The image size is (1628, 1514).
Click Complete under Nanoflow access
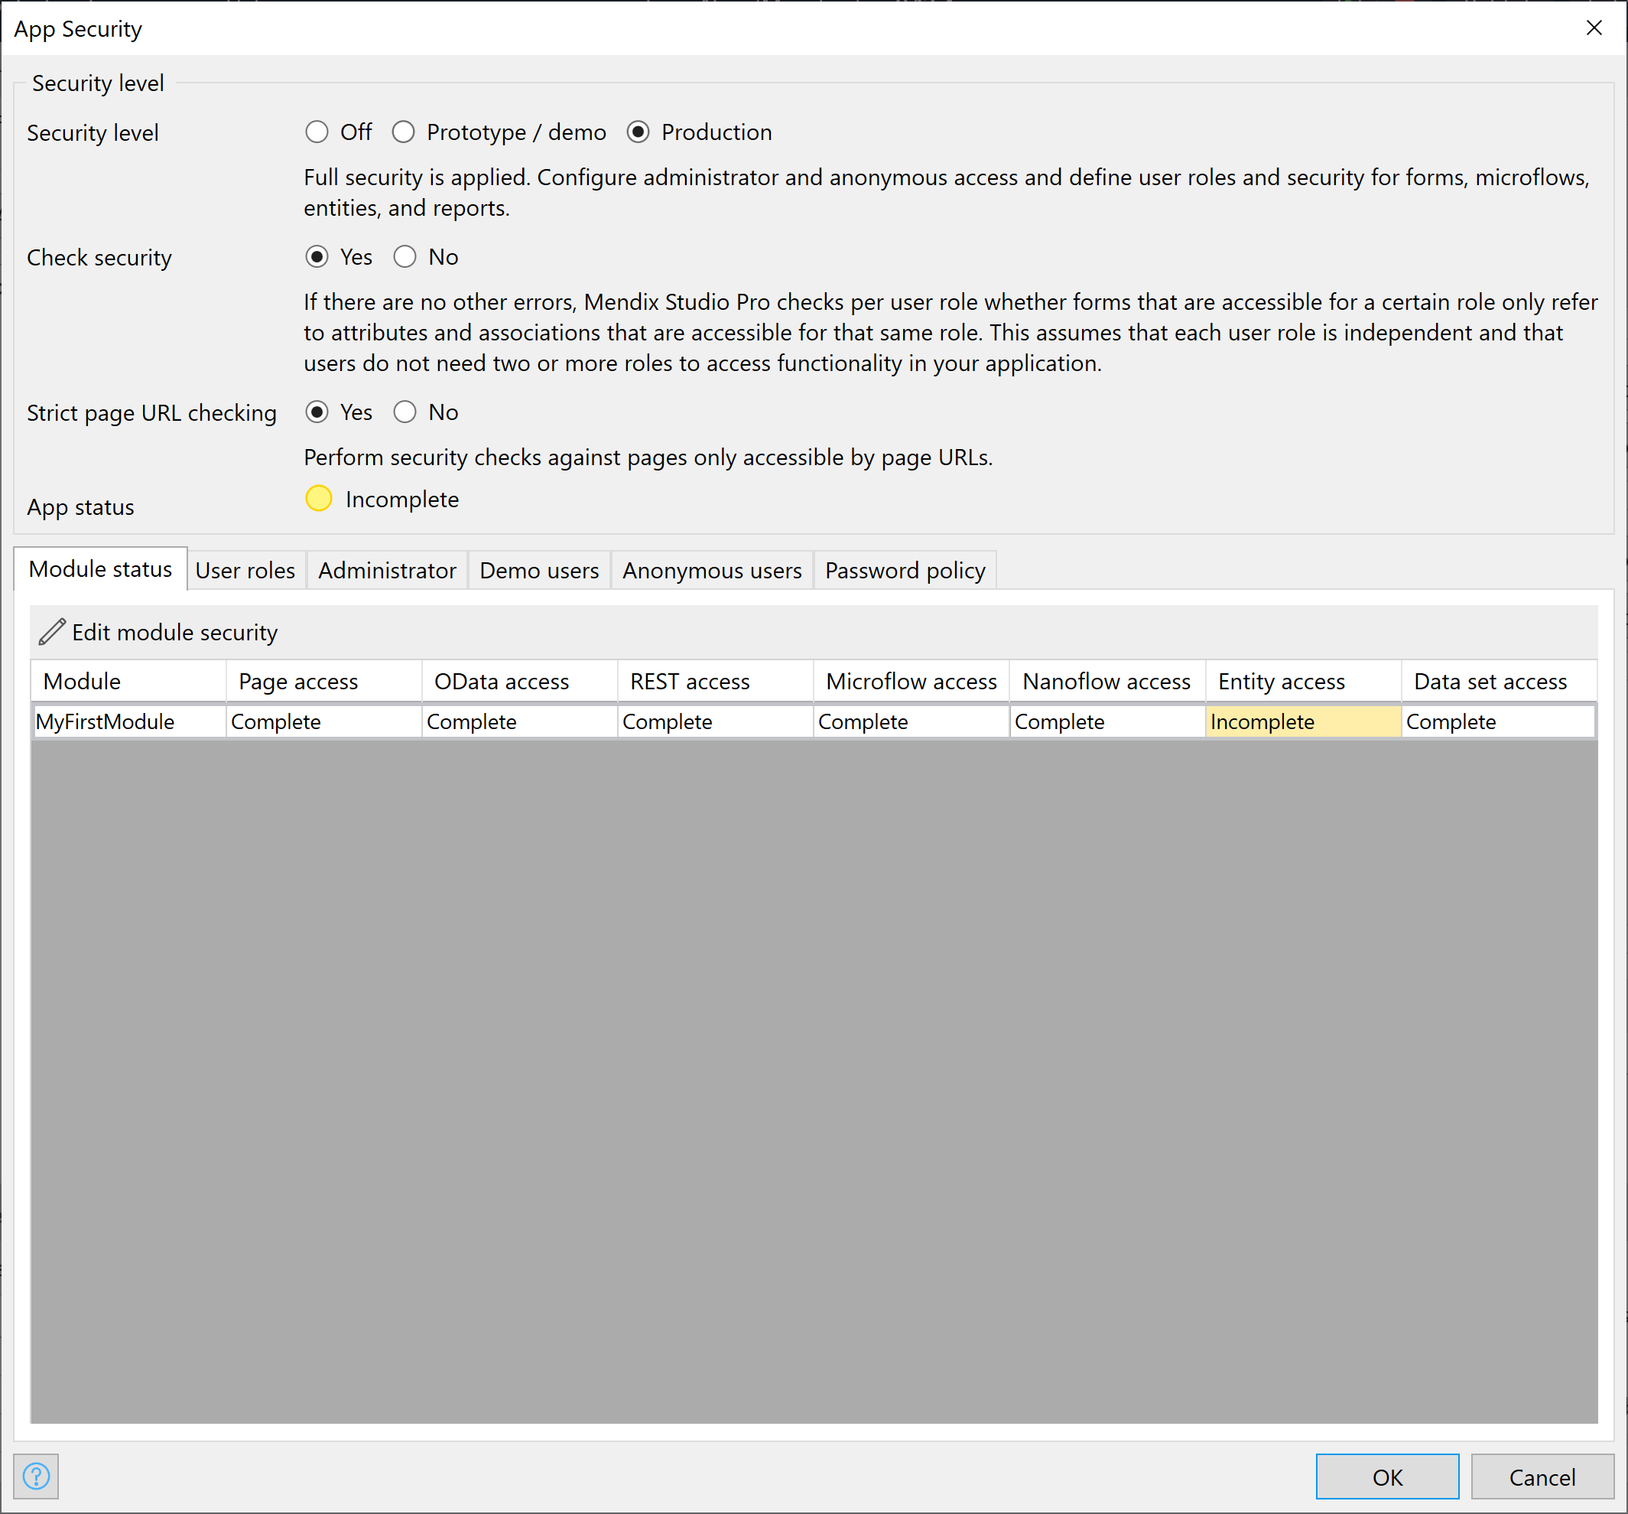click(1107, 721)
